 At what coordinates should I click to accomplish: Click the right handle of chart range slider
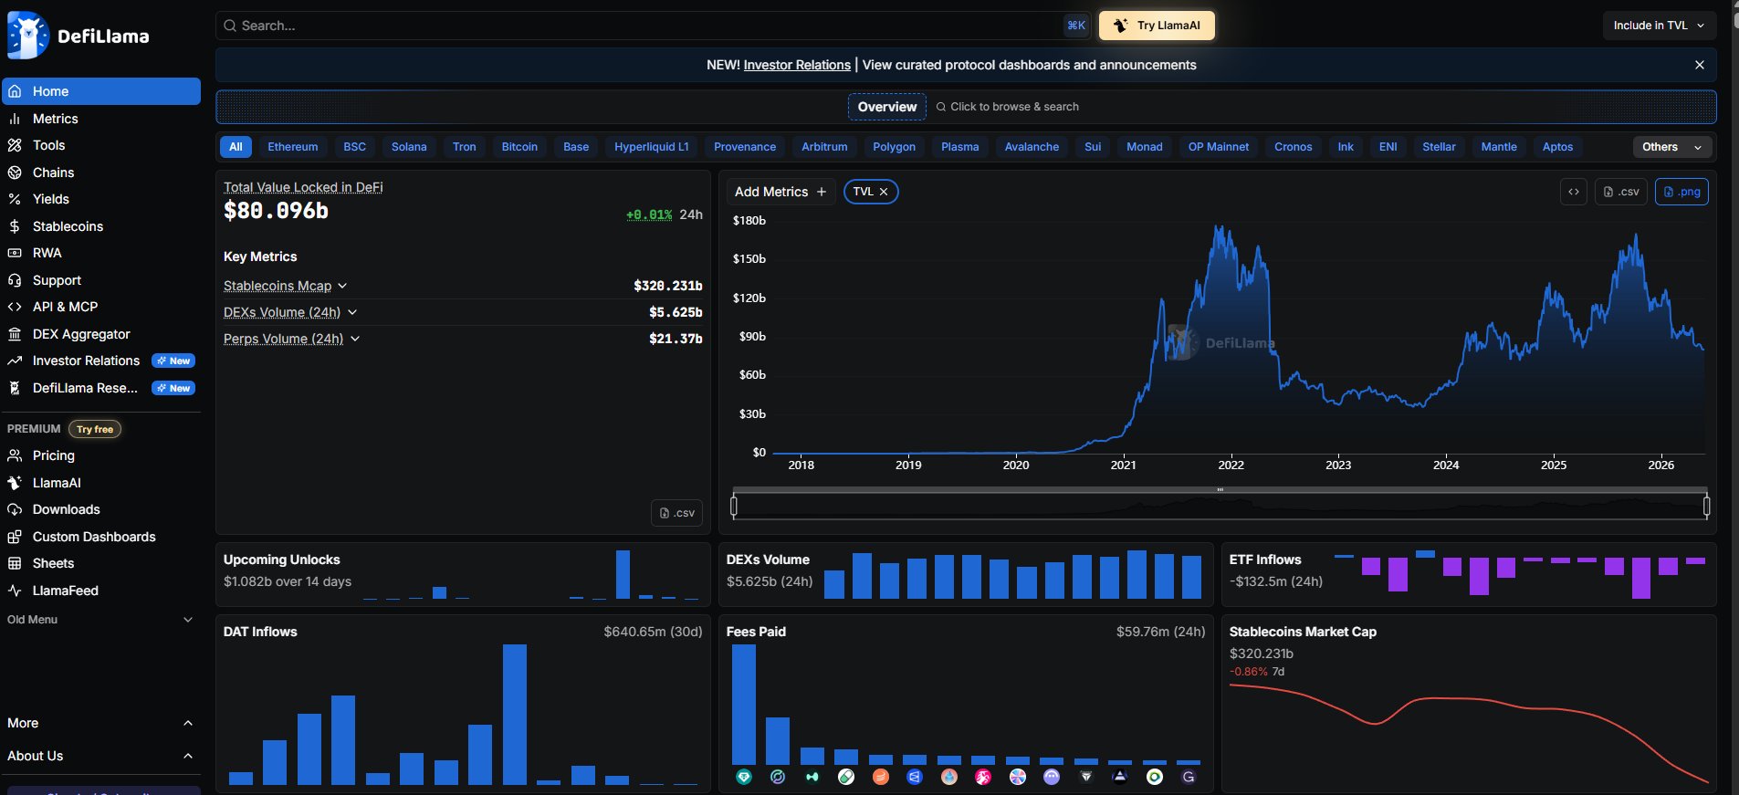1706,505
